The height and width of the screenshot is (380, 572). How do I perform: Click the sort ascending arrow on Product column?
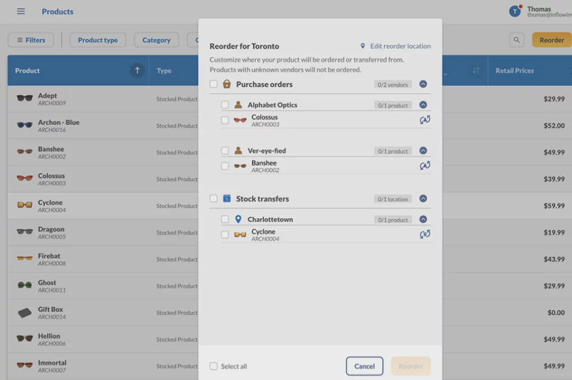click(x=137, y=70)
